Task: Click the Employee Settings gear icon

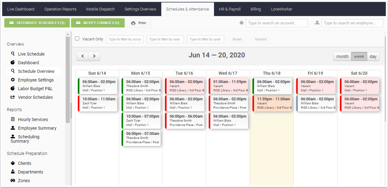Action: [13, 80]
